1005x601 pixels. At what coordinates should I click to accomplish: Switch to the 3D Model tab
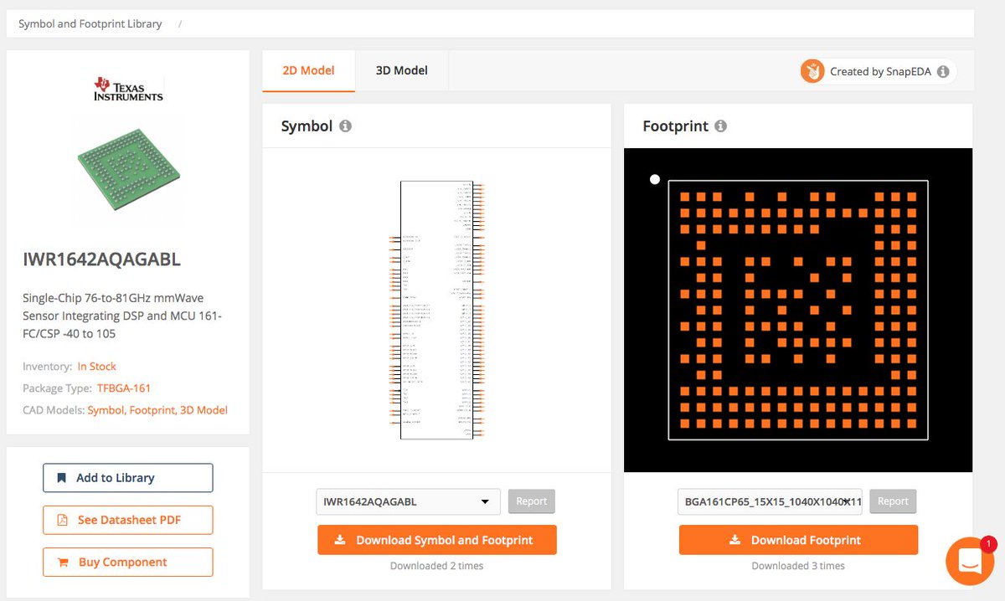401,70
